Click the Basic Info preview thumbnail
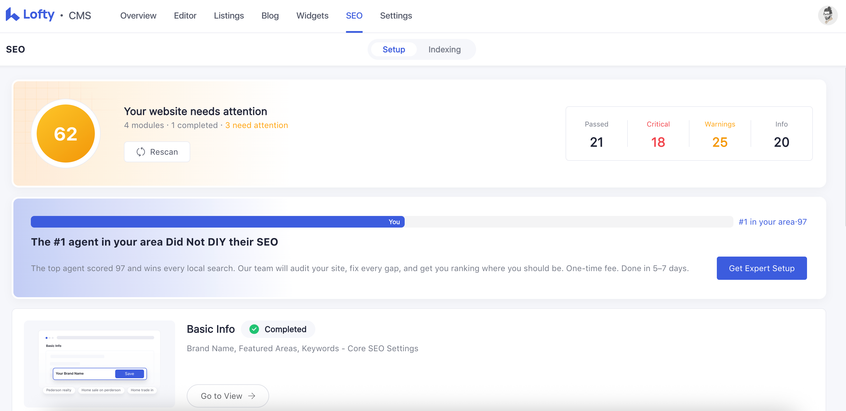This screenshot has height=411, width=846. (x=99, y=364)
